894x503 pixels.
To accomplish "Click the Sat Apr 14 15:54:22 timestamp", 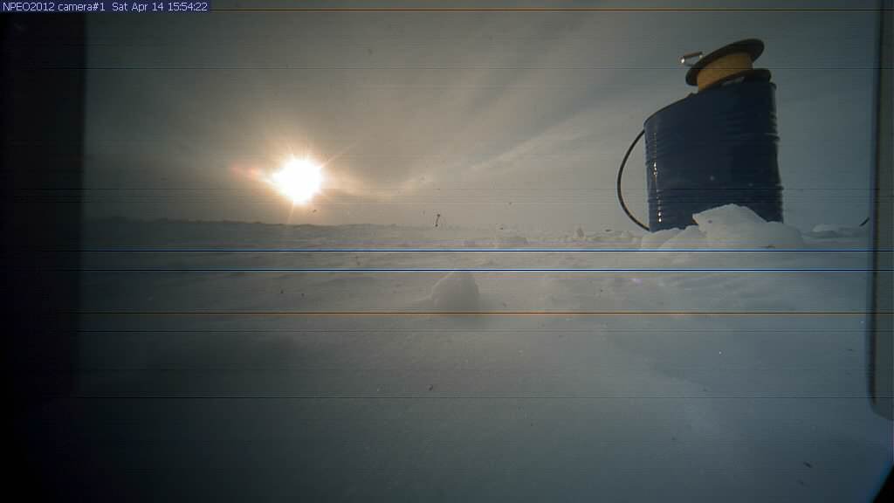I will coord(160,6).
